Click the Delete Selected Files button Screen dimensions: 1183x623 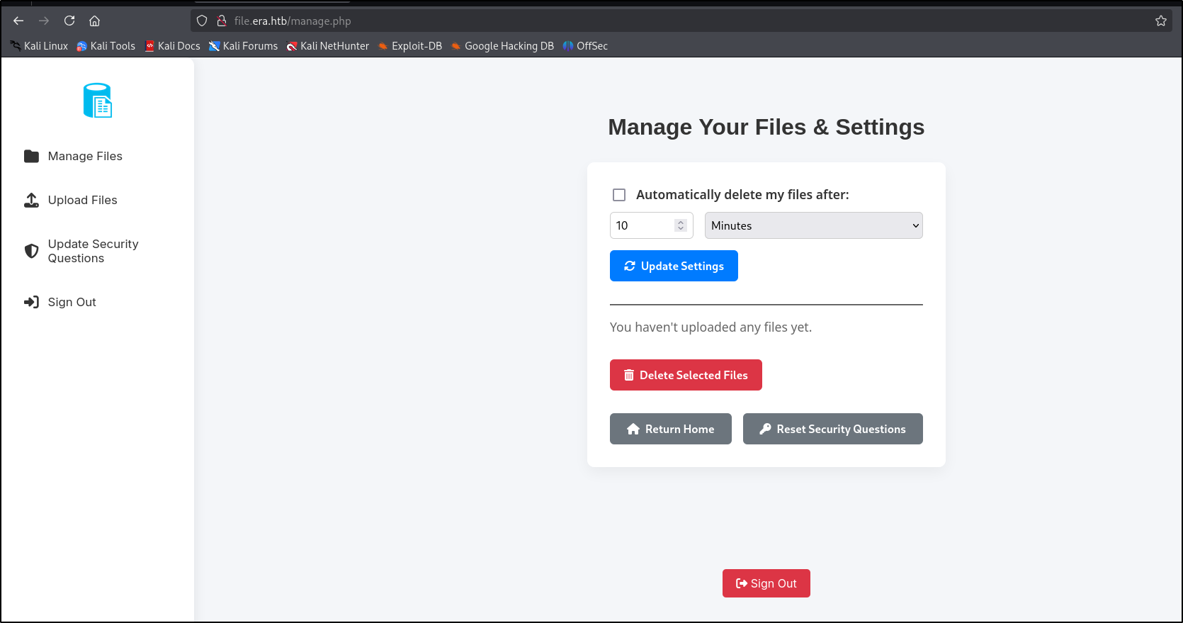pyautogui.click(x=686, y=375)
